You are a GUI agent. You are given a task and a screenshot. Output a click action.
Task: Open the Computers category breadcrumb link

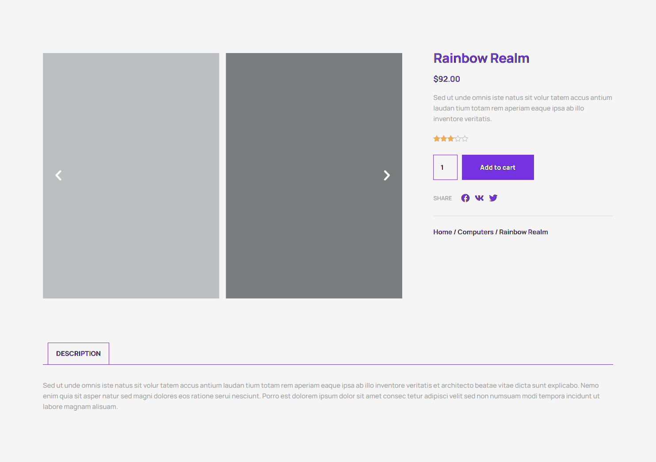[475, 232]
